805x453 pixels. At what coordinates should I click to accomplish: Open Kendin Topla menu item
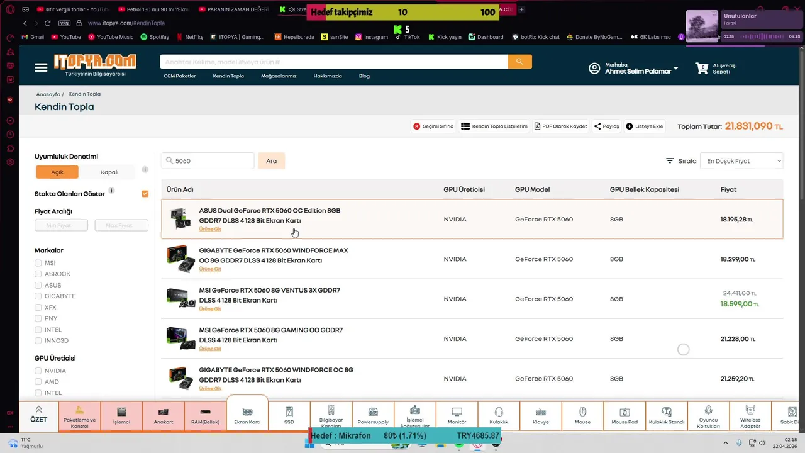[228, 76]
